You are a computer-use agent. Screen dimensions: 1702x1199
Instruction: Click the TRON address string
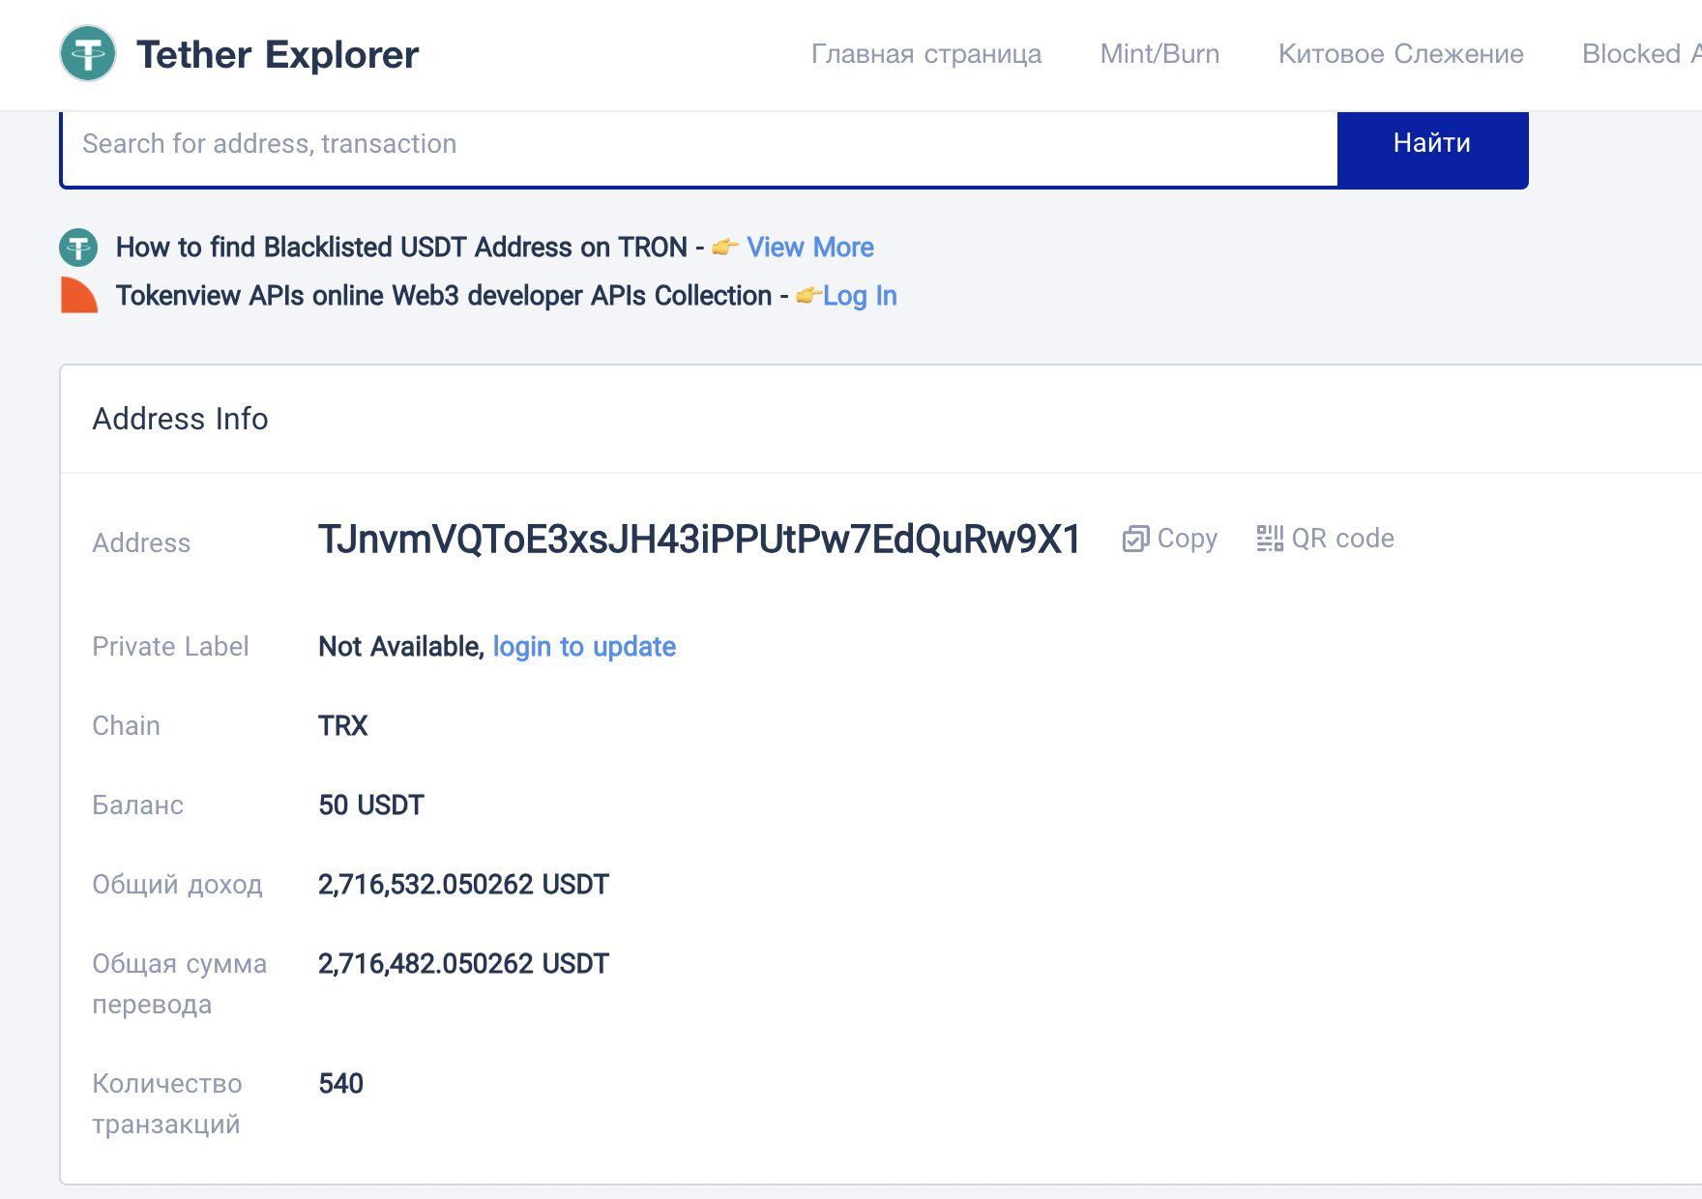699,540
